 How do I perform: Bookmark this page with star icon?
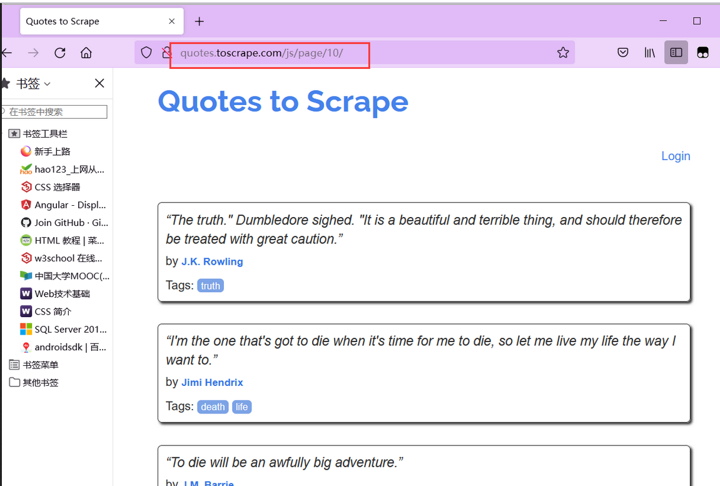563,53
